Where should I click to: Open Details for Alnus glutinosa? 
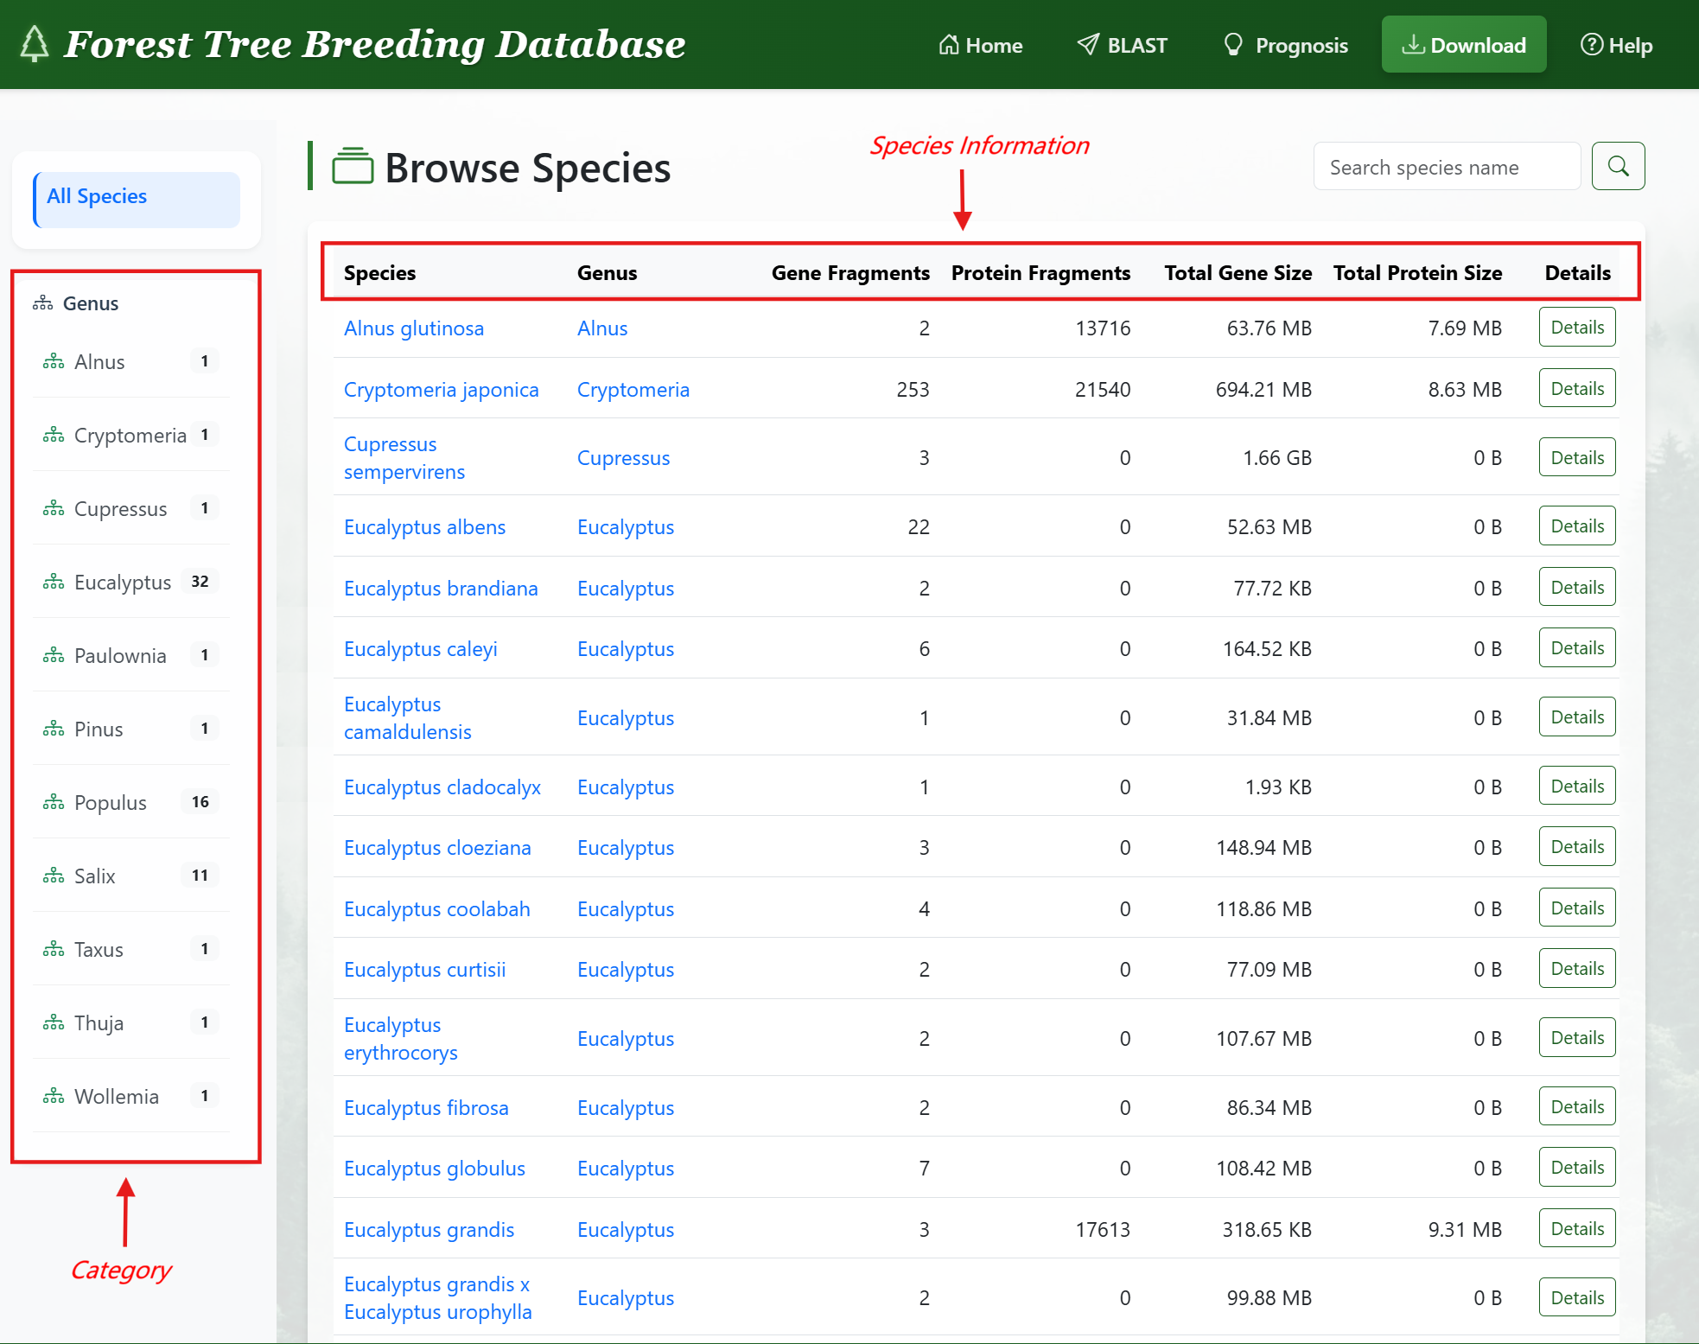click(1577, 327)
